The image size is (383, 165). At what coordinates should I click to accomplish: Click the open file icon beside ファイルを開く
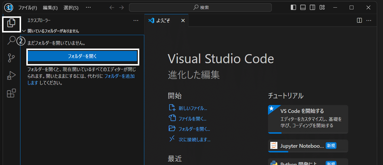pyautogui.click(x=172, y=118)
